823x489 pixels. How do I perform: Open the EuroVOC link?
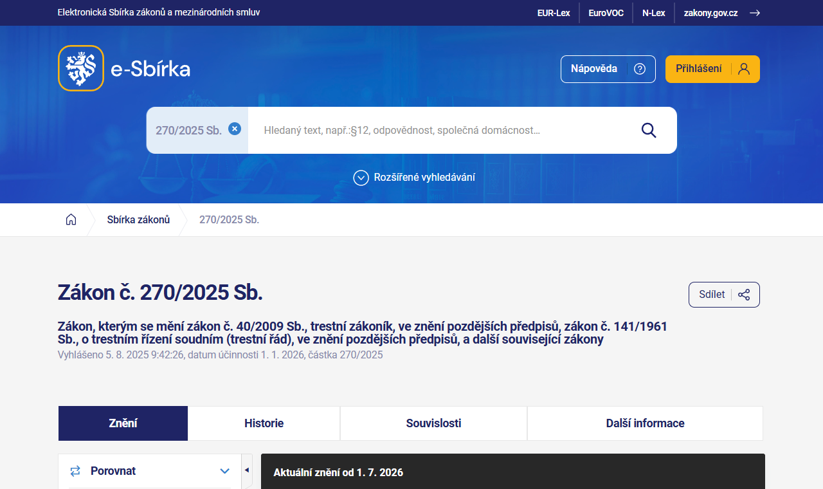606,13
